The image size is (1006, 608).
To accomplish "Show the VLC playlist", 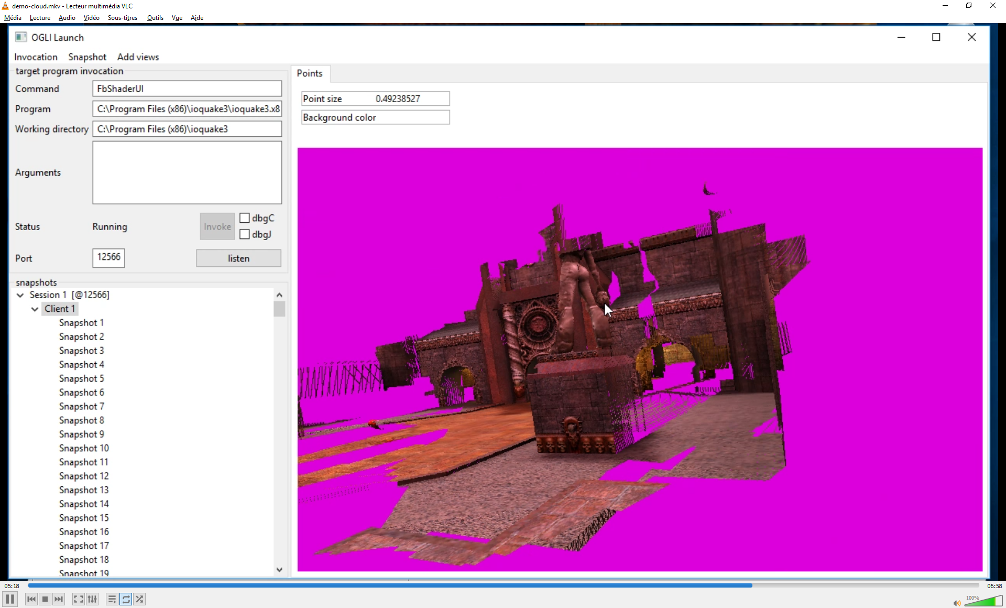I will coord(112,599).
